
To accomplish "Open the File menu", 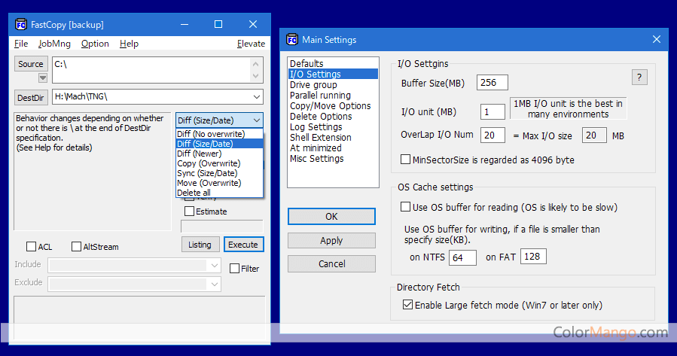I will tap(21, 44).
